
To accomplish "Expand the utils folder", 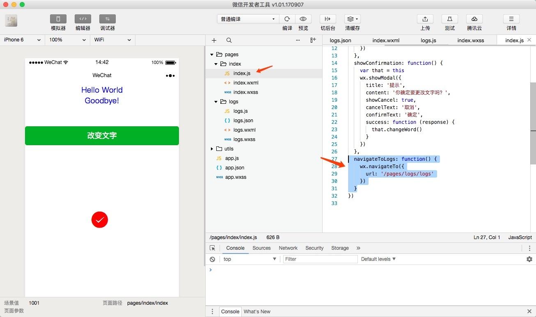I will pos(212,149).
